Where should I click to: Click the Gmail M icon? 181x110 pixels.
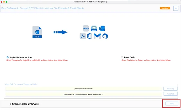[x=97, y=36]
